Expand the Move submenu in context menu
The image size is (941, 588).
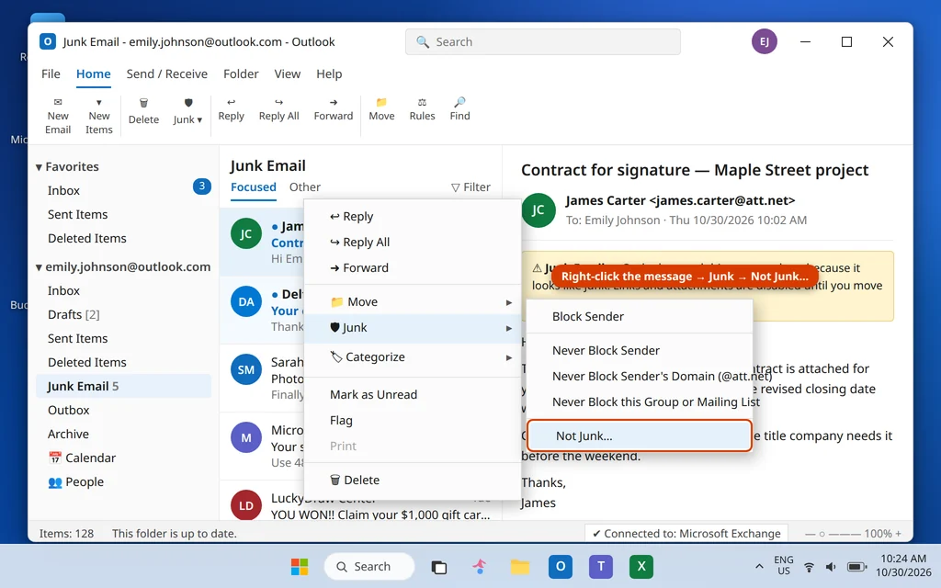click(x=413, y=301)
